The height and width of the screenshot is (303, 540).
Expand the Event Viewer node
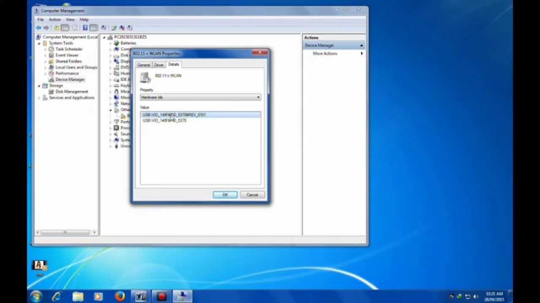click(x=46, y=55)
